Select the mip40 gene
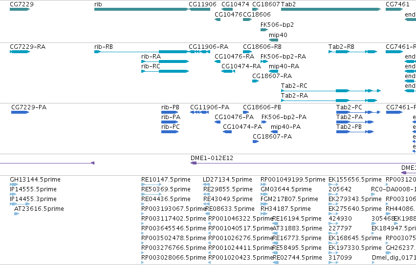Viewport: 416px width, 265px height. coord(274,40)
